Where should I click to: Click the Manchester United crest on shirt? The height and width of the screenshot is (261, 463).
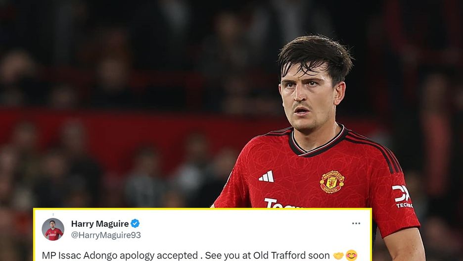(x=332, y=182)
